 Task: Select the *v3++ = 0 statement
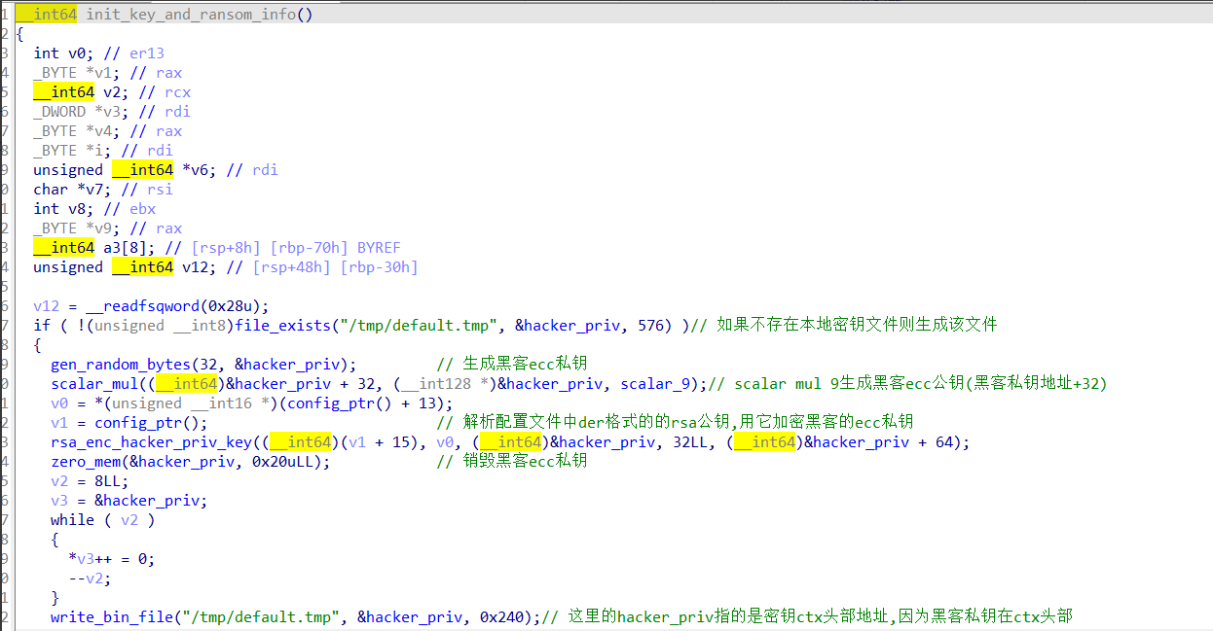(x=110, y=558)
